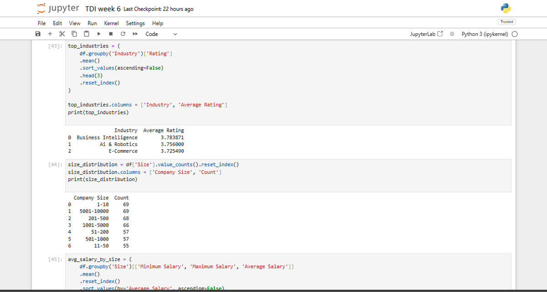
Task: Open the Settings menu
Action: tap(135, 23)
